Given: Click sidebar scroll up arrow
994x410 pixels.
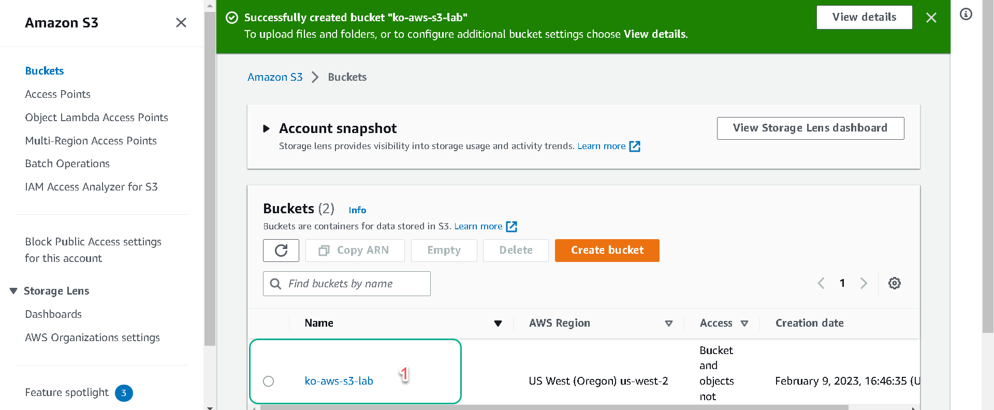Looking at the screenshot, I should (x=210, y=6).
